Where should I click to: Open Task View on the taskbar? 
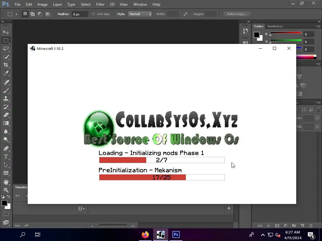38,235
